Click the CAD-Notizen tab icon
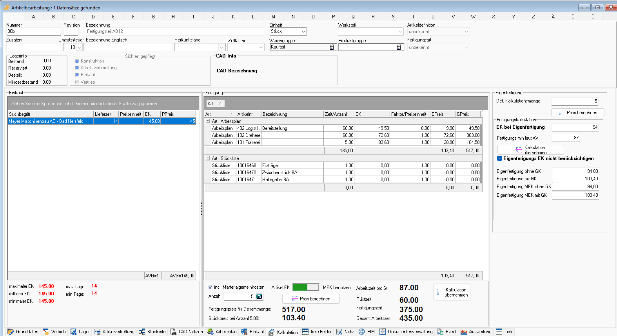The height and width of the screenshot is (336, 617). point(173,332)
